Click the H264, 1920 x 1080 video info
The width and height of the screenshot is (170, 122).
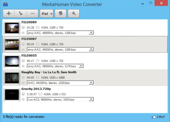53,77
